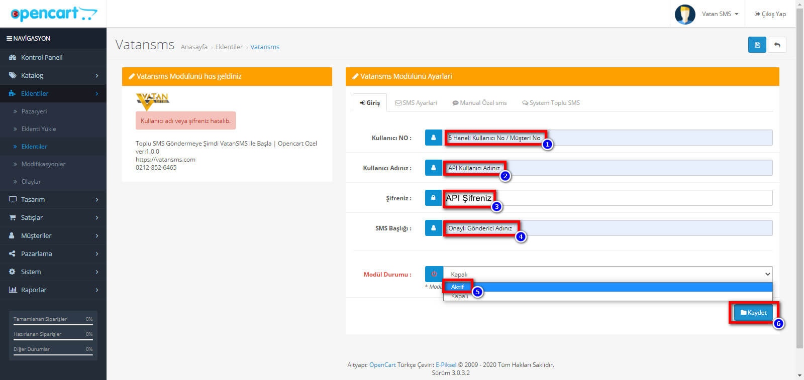The image size is (804, 380).
Task: Expand the Pazarlama menu
Action: point(53,254)
